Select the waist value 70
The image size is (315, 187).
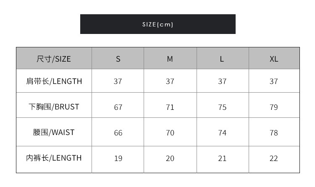(x=170, y=133)
